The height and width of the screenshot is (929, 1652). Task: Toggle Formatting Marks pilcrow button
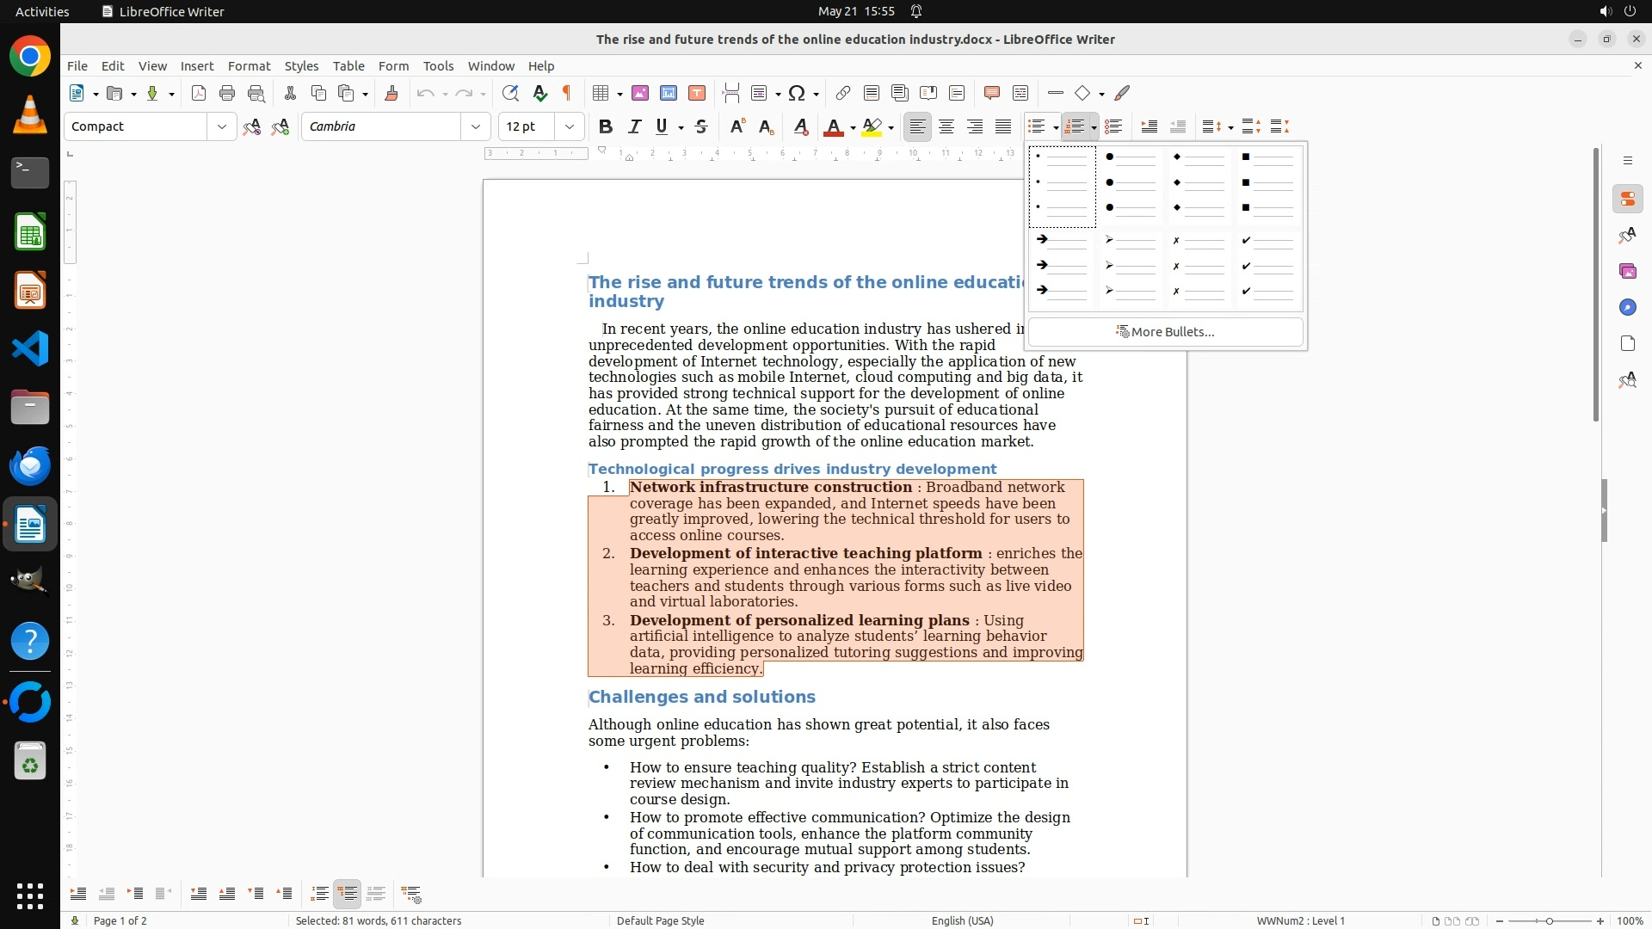point(567,93)
